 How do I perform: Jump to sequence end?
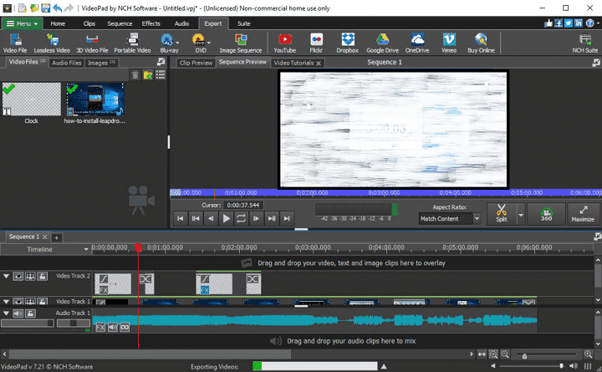(x=287, y=218)
